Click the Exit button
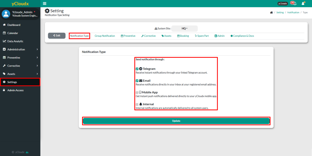 point(57,36)
